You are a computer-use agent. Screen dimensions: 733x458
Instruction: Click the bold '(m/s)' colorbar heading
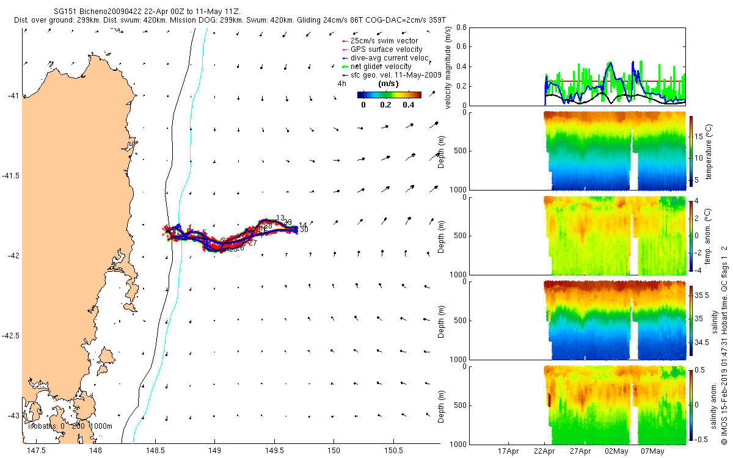click(389, 84)
